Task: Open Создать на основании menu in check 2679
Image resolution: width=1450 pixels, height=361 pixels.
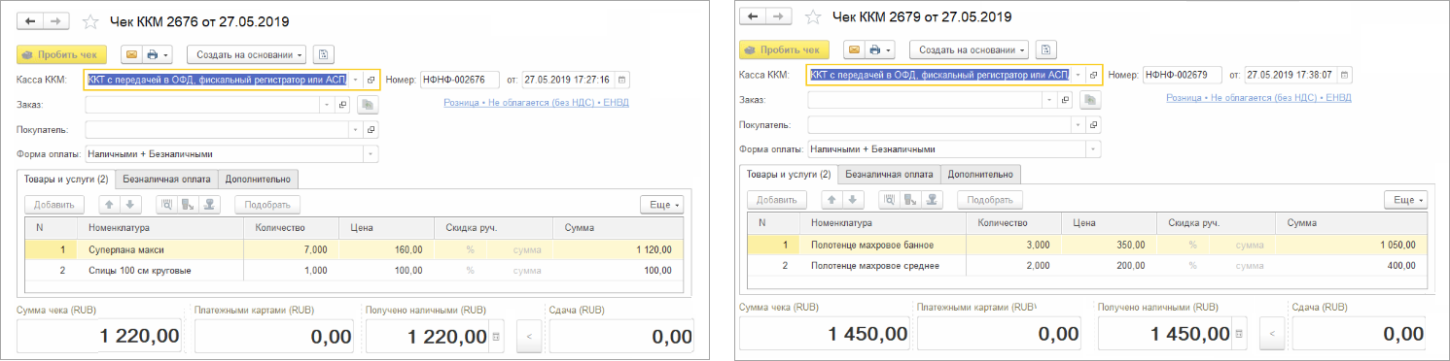Action: pyautogui.click(x=970, y=49)
